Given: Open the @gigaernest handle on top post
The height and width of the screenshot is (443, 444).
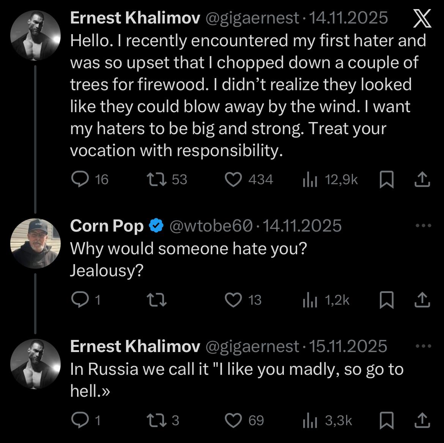Looking at the screenshot, I should click(x=252, y=18).
